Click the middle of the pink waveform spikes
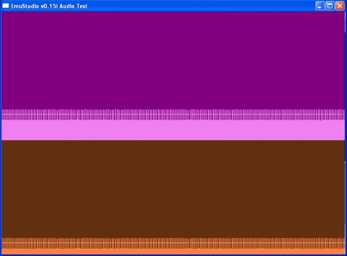The height and width of the screenshot is (256, 347). [173, 114]
